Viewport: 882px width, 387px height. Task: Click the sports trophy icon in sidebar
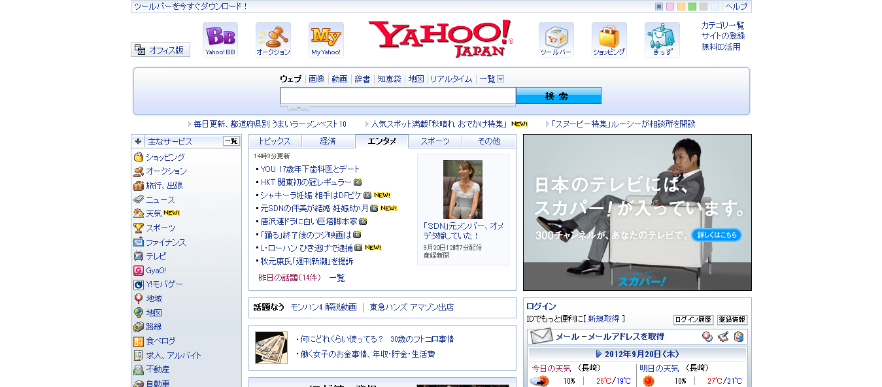[x=139, y=228]
